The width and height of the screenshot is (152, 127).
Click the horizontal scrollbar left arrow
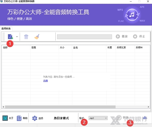coord(3,107)
